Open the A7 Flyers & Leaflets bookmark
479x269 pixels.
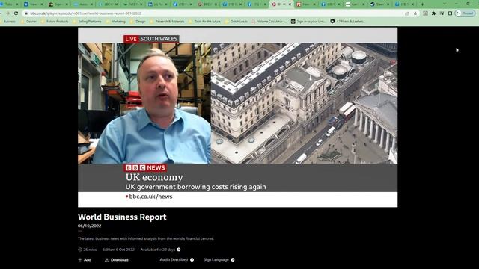[347, 22]
